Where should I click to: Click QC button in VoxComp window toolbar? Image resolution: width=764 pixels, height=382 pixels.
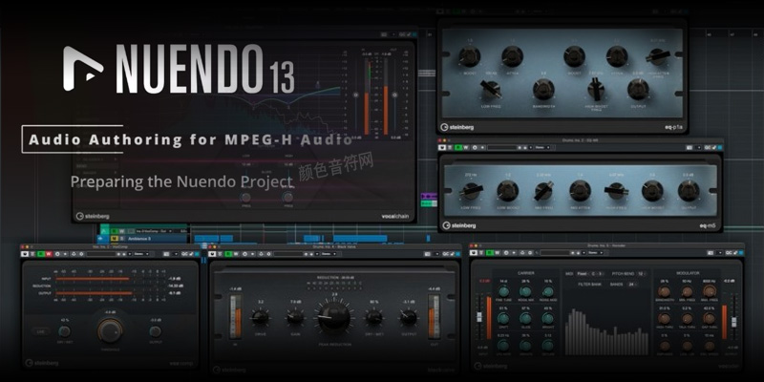click(184, 254)
